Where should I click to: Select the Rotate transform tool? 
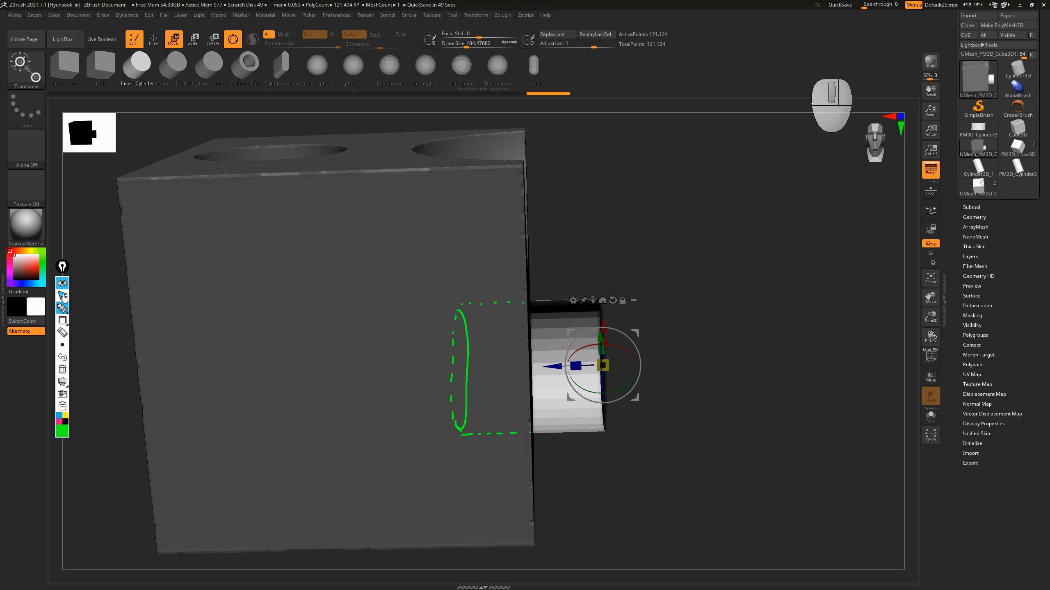pos(213,39)
